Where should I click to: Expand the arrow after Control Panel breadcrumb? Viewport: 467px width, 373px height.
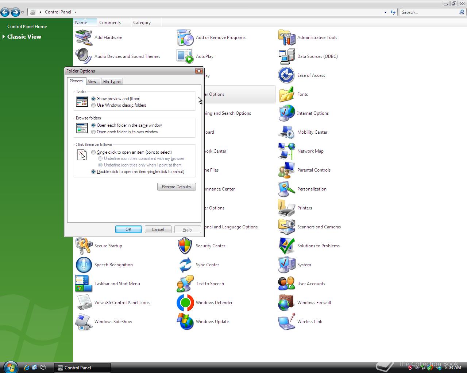pos(75,12)
